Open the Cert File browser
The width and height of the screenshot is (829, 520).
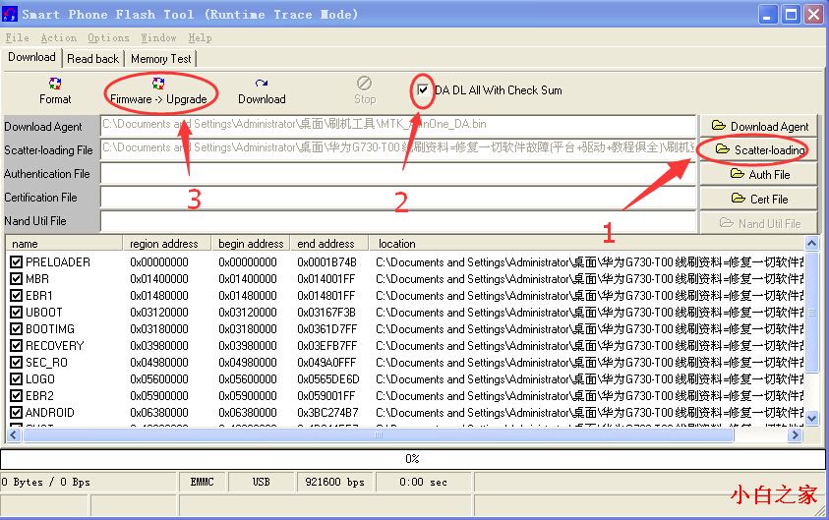pyautogui.click(x=758, y=199)
